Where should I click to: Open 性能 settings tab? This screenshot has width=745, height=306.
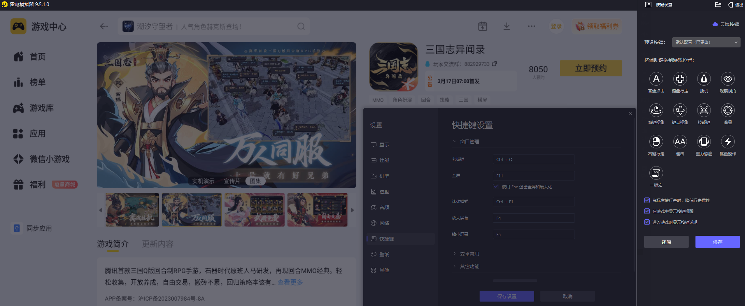[400, 160]
